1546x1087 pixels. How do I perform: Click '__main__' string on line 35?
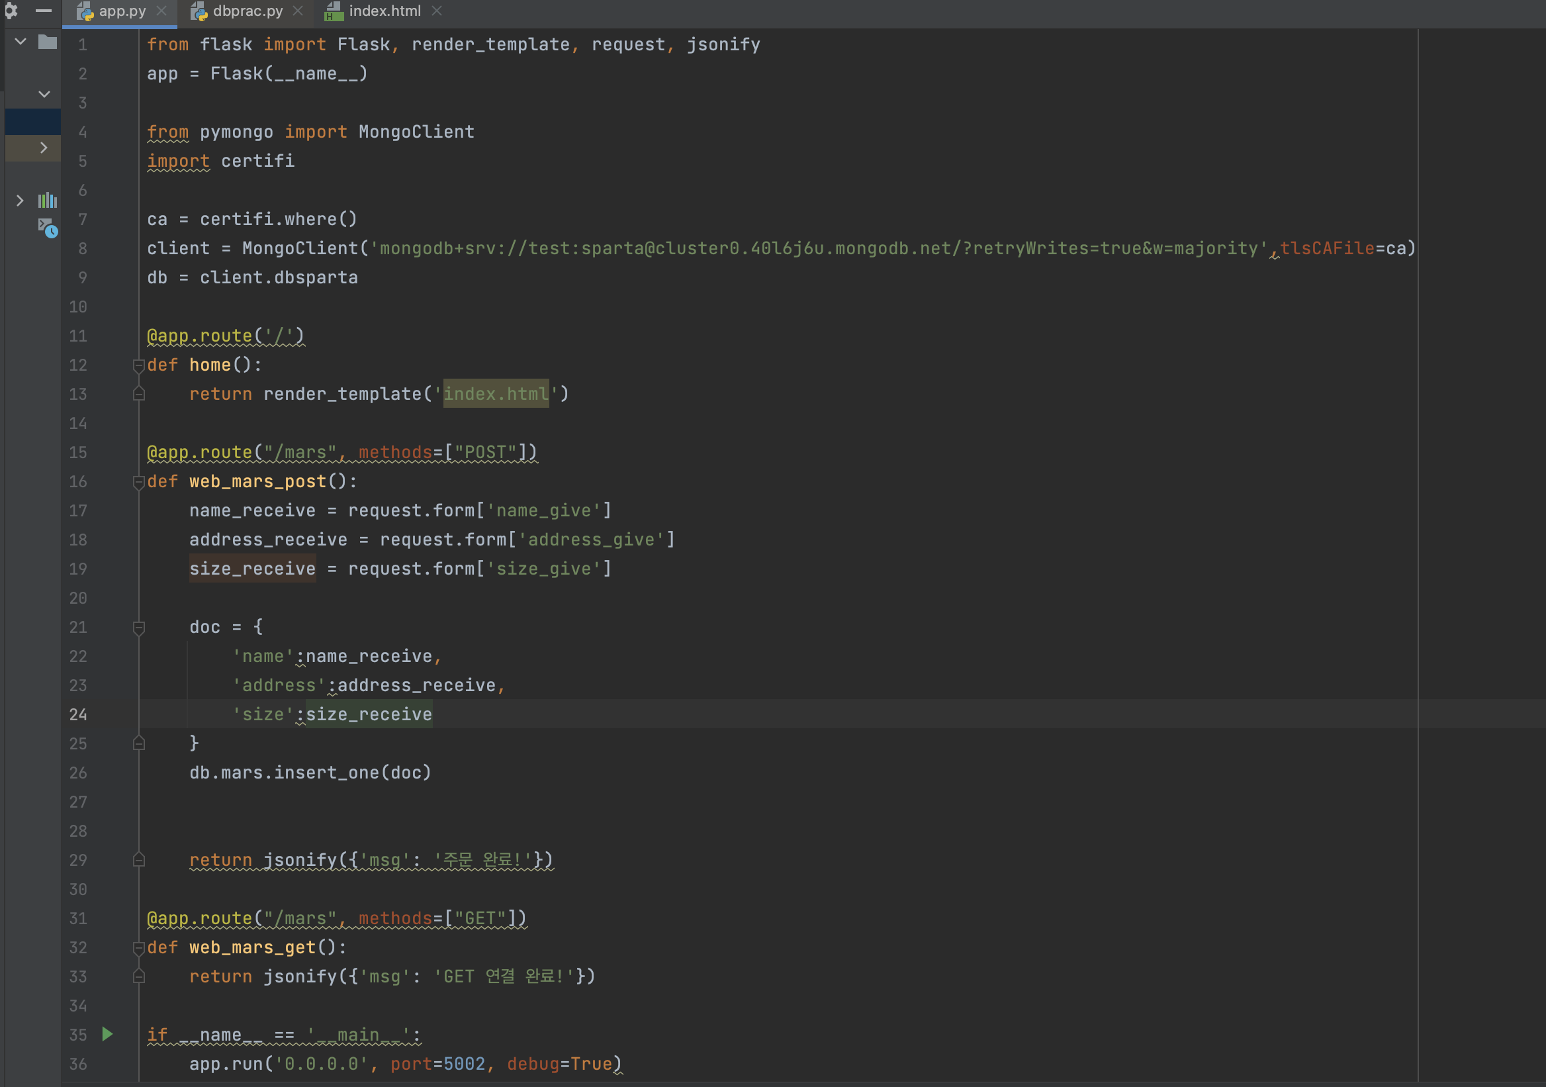coord(358,1035)
